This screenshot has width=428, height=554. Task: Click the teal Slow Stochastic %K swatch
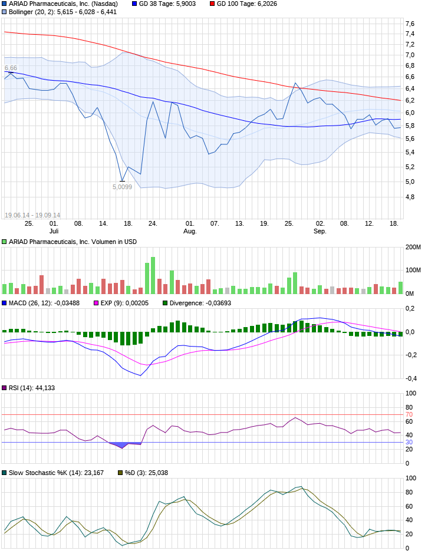(4, 473)
